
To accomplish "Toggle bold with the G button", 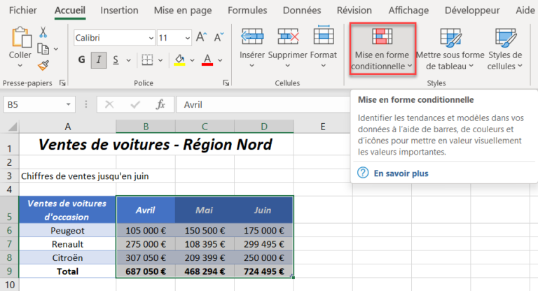I will tap(82, 59).
